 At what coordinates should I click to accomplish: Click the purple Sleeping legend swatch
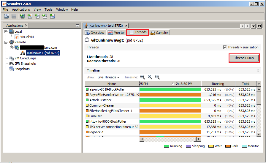point(189,146)
